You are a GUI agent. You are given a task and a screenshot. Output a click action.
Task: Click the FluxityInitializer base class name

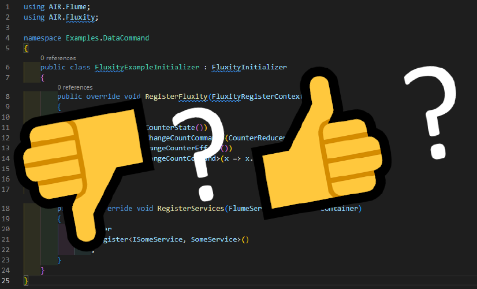(x=249, y=67)
